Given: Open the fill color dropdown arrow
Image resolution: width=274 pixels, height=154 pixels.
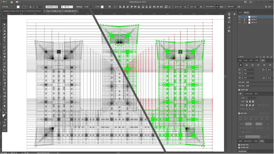Looking at the screenshot, I should point(21,7).
